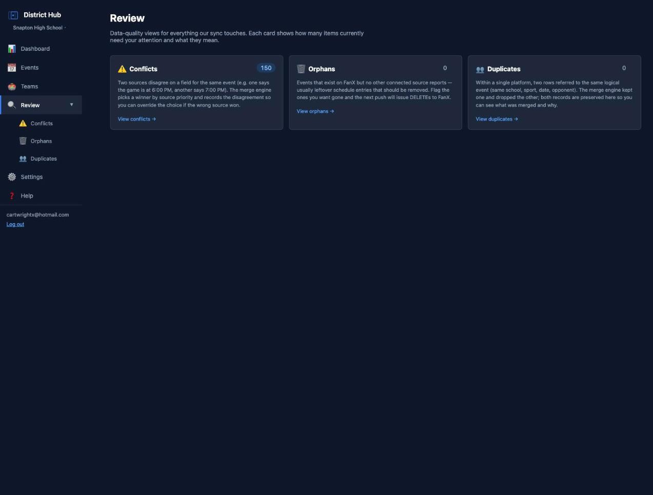This screenshot has height=495, width=653.
Task: Click the Duplicates people icon in sidebar
Action: click(23, 159)
